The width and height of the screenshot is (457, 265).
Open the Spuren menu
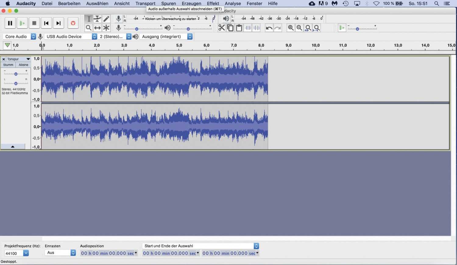point(168,3)
